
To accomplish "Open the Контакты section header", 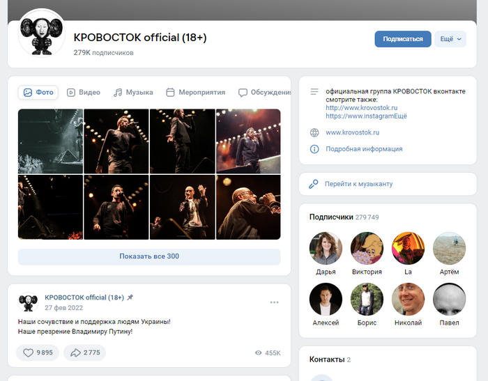I will coord(330,359).
